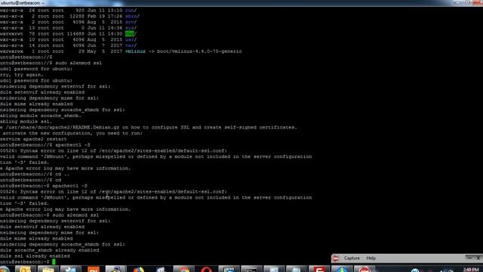483x272 pixels.
Task: Click the 12288 file size value
Action: click(77, 16)
